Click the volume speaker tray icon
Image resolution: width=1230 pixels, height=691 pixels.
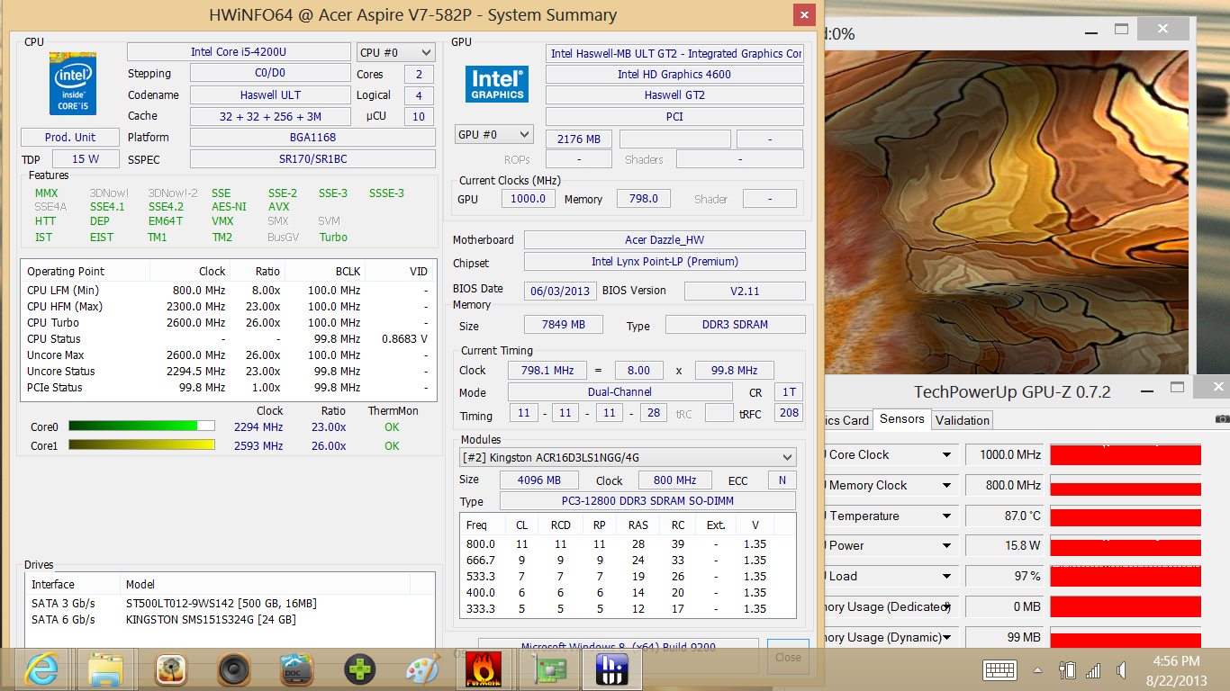point(1121,670)
